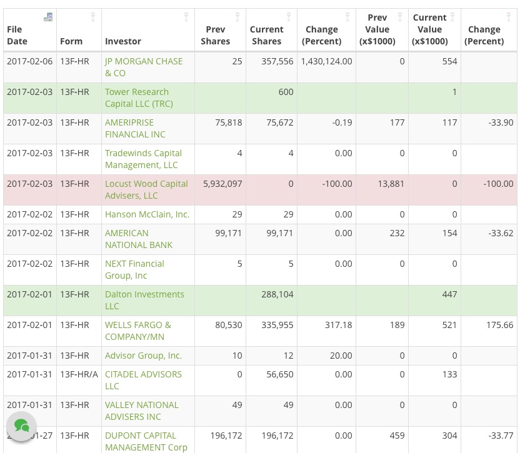Click the File Date column sort icon
This screenshot has height=453, width=520.
(48, 17)
